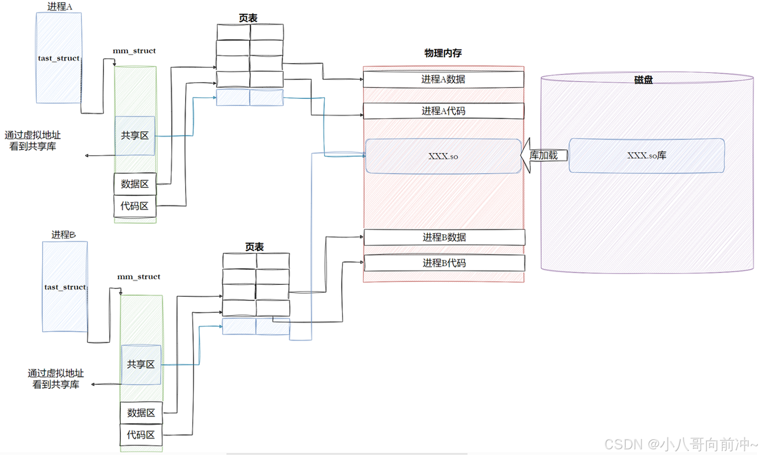The image size is (760, 457).
Task: Select 共享区 box in process B mm_struct
Action: (141, 364)
